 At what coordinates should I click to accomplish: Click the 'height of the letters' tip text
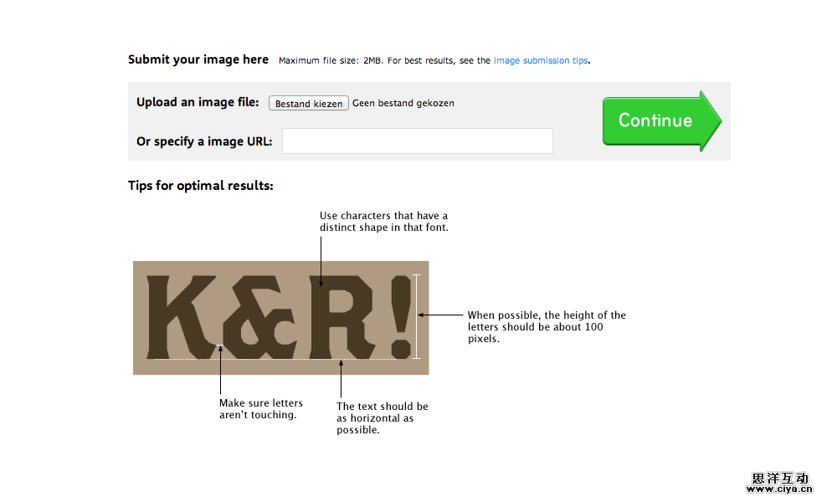coord(547,327)
